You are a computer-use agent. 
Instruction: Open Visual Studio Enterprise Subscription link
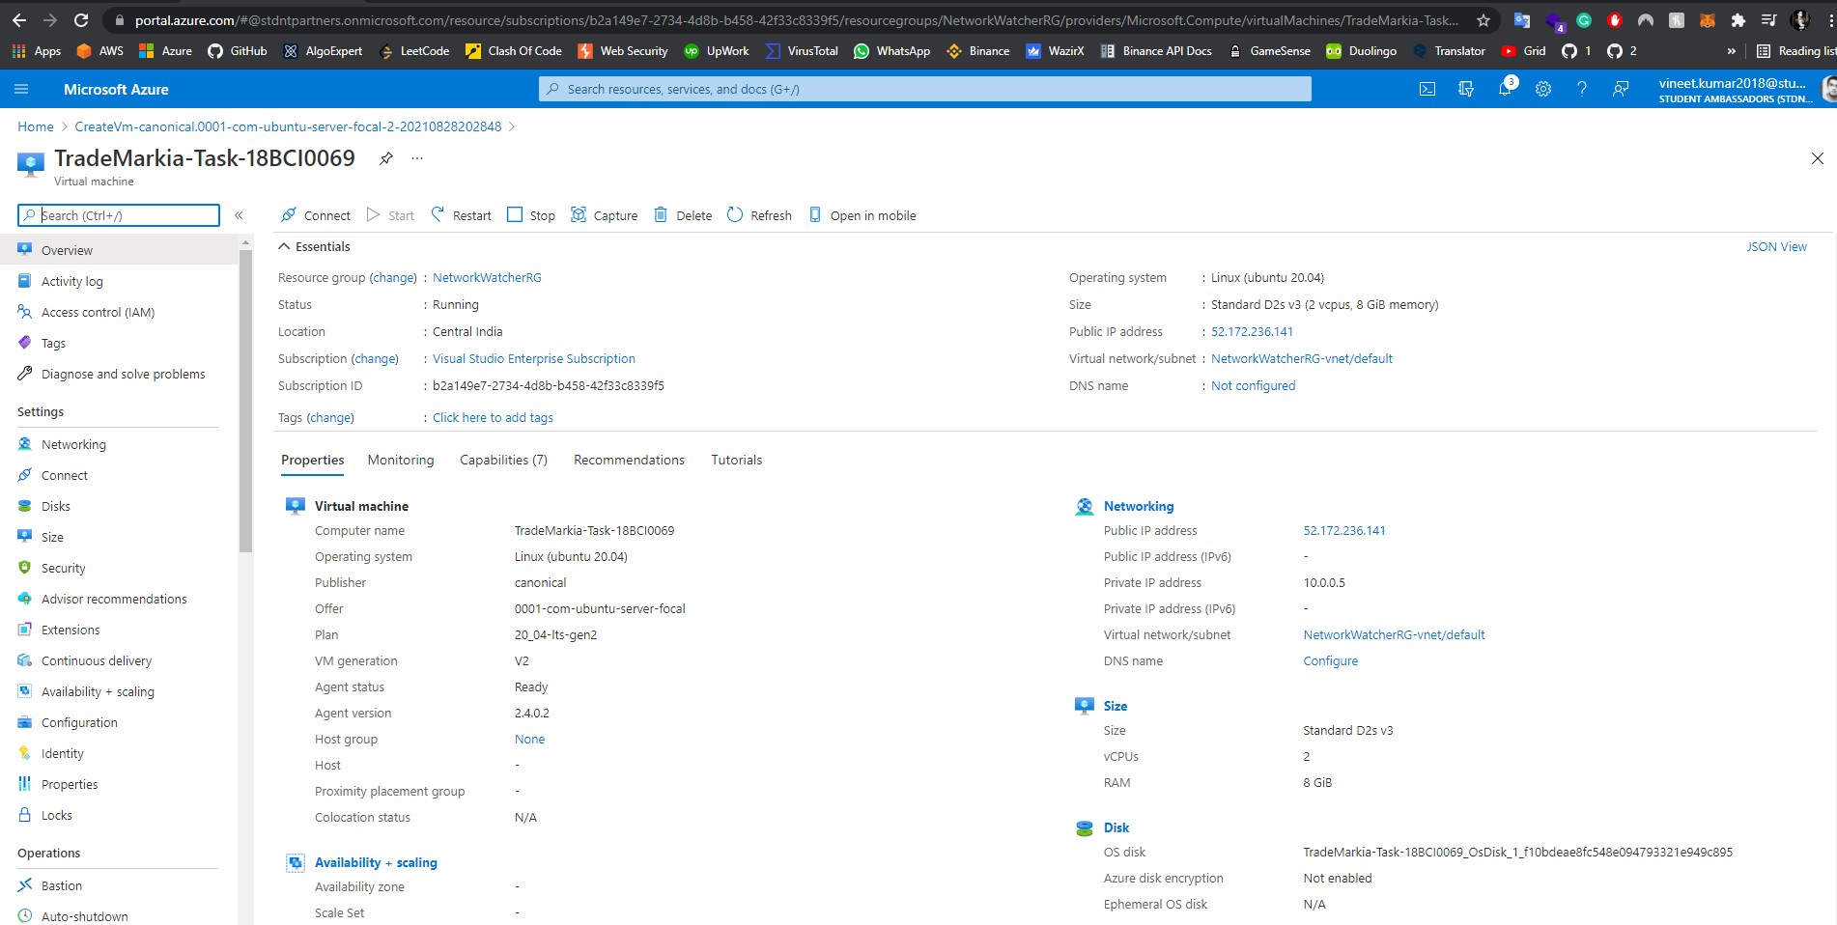pyautogui.click(x=534, y=358)
